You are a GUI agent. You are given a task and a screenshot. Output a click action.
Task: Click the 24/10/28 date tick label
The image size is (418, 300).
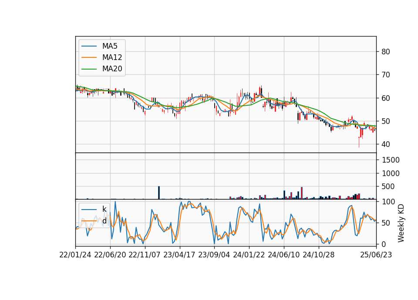[319, 255]
